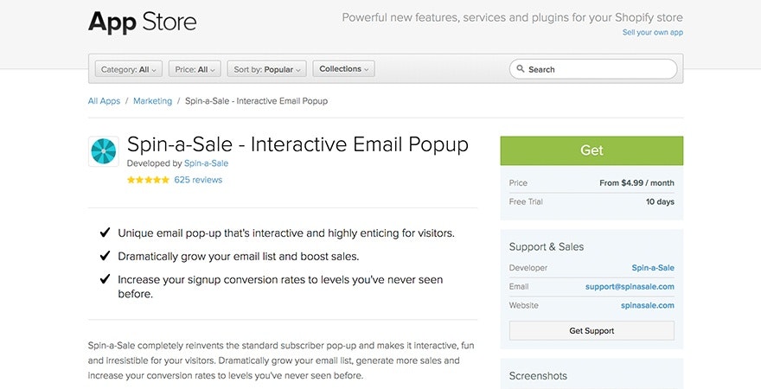
Task: Open the Price filter dropdown
Action: click(195, 69)
